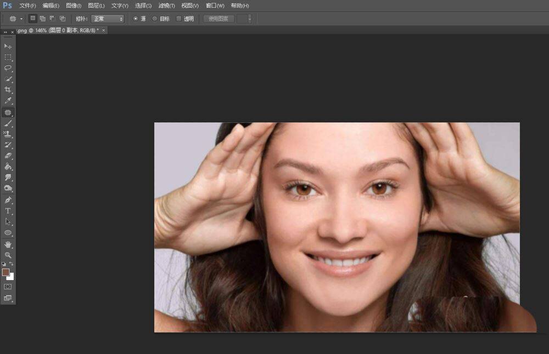Select the Zoom tool
The image size is (549, 354).
tap(8, 255)
